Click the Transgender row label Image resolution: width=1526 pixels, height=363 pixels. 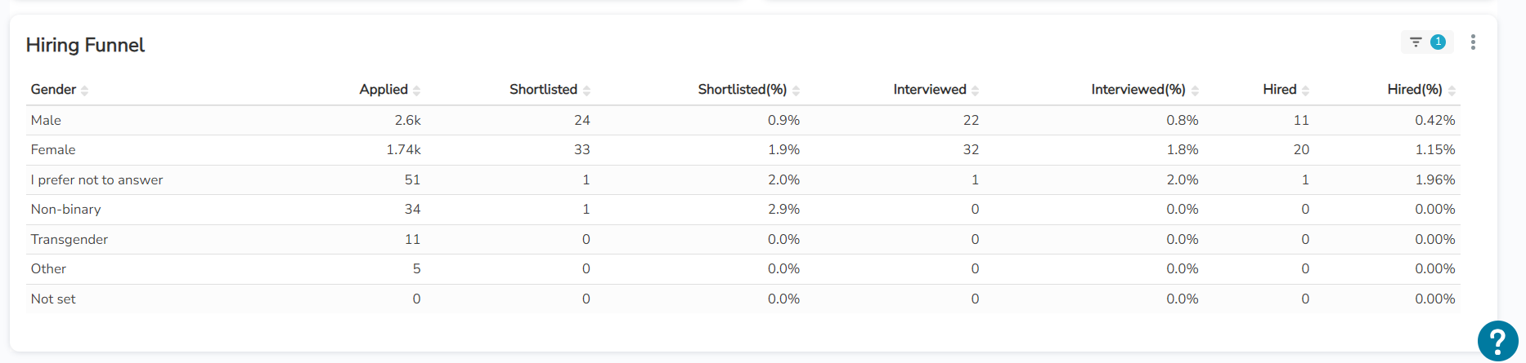[x=70, y=239]
